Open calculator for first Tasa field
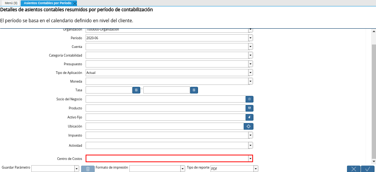 point(136,90)
